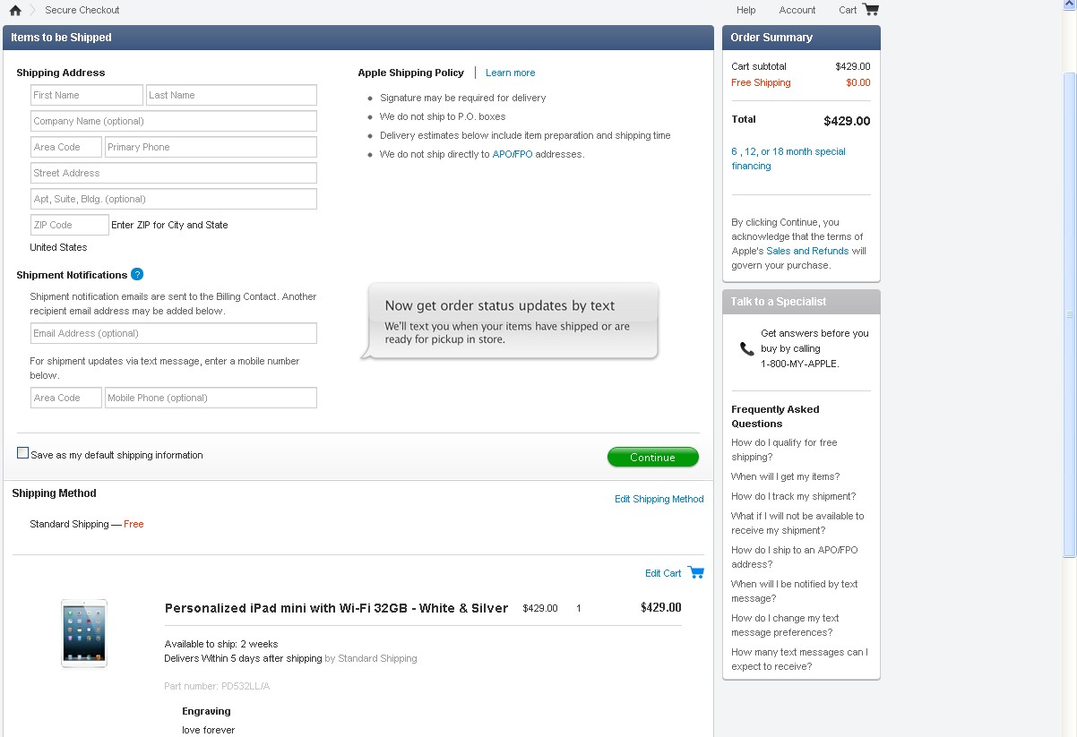
Task: Open FAQ When will I be notified by text
Action: [x=794, y=591]
